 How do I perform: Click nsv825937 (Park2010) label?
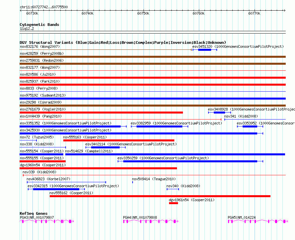click(40, 81)
